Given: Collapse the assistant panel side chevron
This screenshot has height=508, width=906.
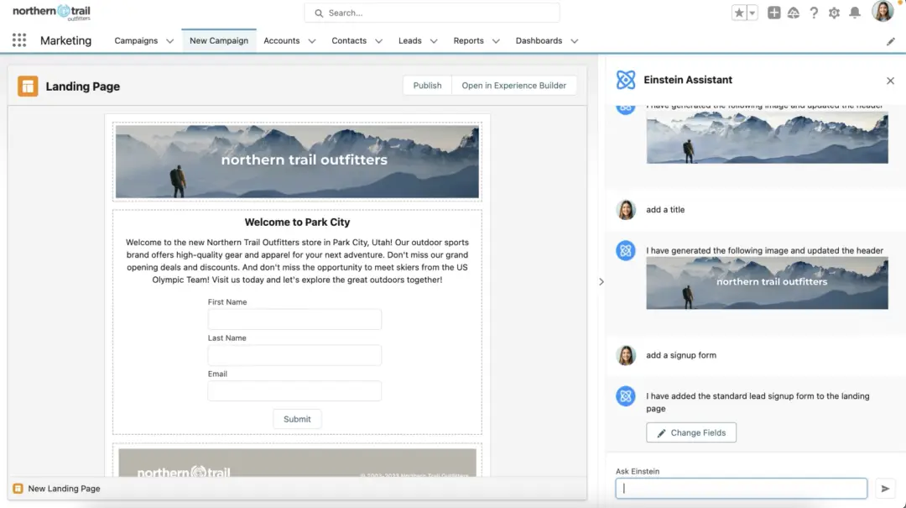Looking at the screenshot, I should [601, 282].
